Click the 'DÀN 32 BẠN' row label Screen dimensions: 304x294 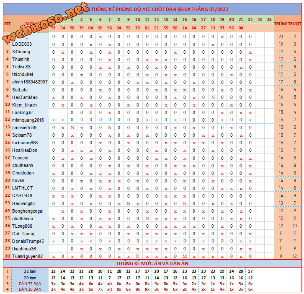coord(30,284)
